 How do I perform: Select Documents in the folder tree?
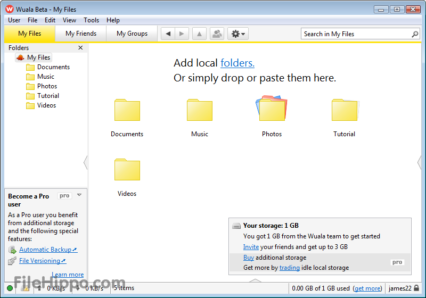point(48,67)
